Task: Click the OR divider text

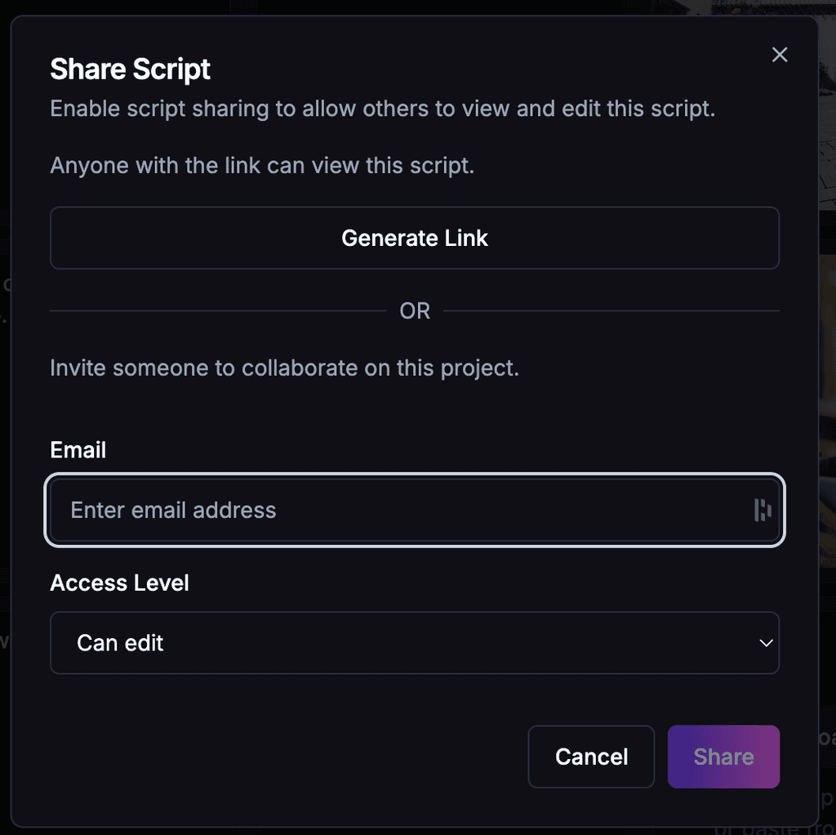Action: click(x=415, y=310)
